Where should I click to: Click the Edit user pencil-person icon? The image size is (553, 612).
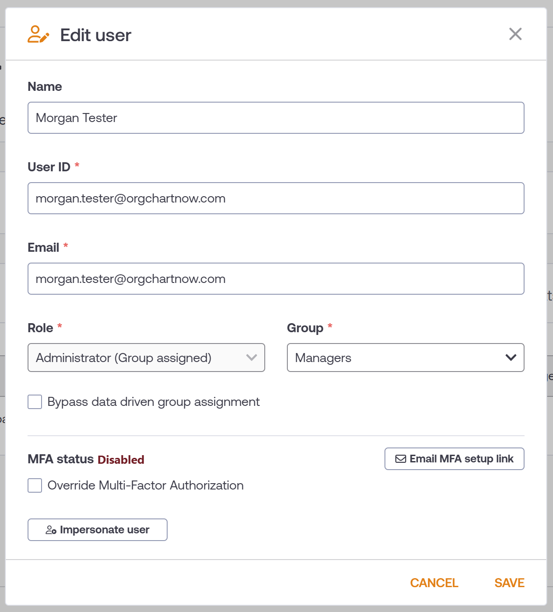pos(38,34)
